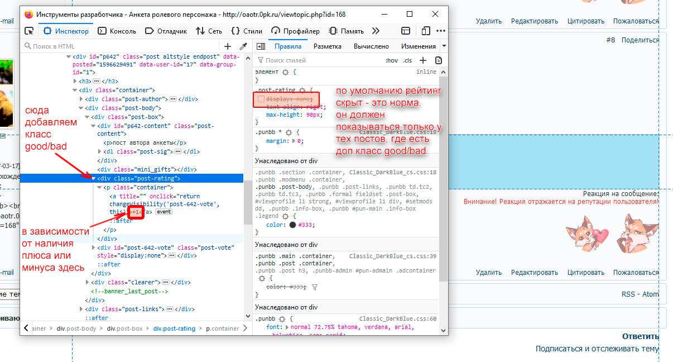
Task: Open the Classic_DarkBlue.css:60 source link
Action: click(397, 319)
